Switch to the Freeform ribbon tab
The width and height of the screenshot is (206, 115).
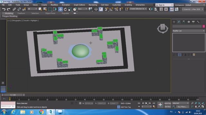point(21,13)
